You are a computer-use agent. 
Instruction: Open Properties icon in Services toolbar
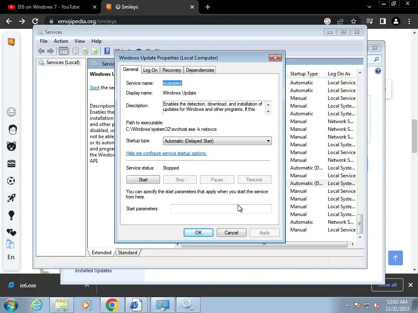[76, 51]
